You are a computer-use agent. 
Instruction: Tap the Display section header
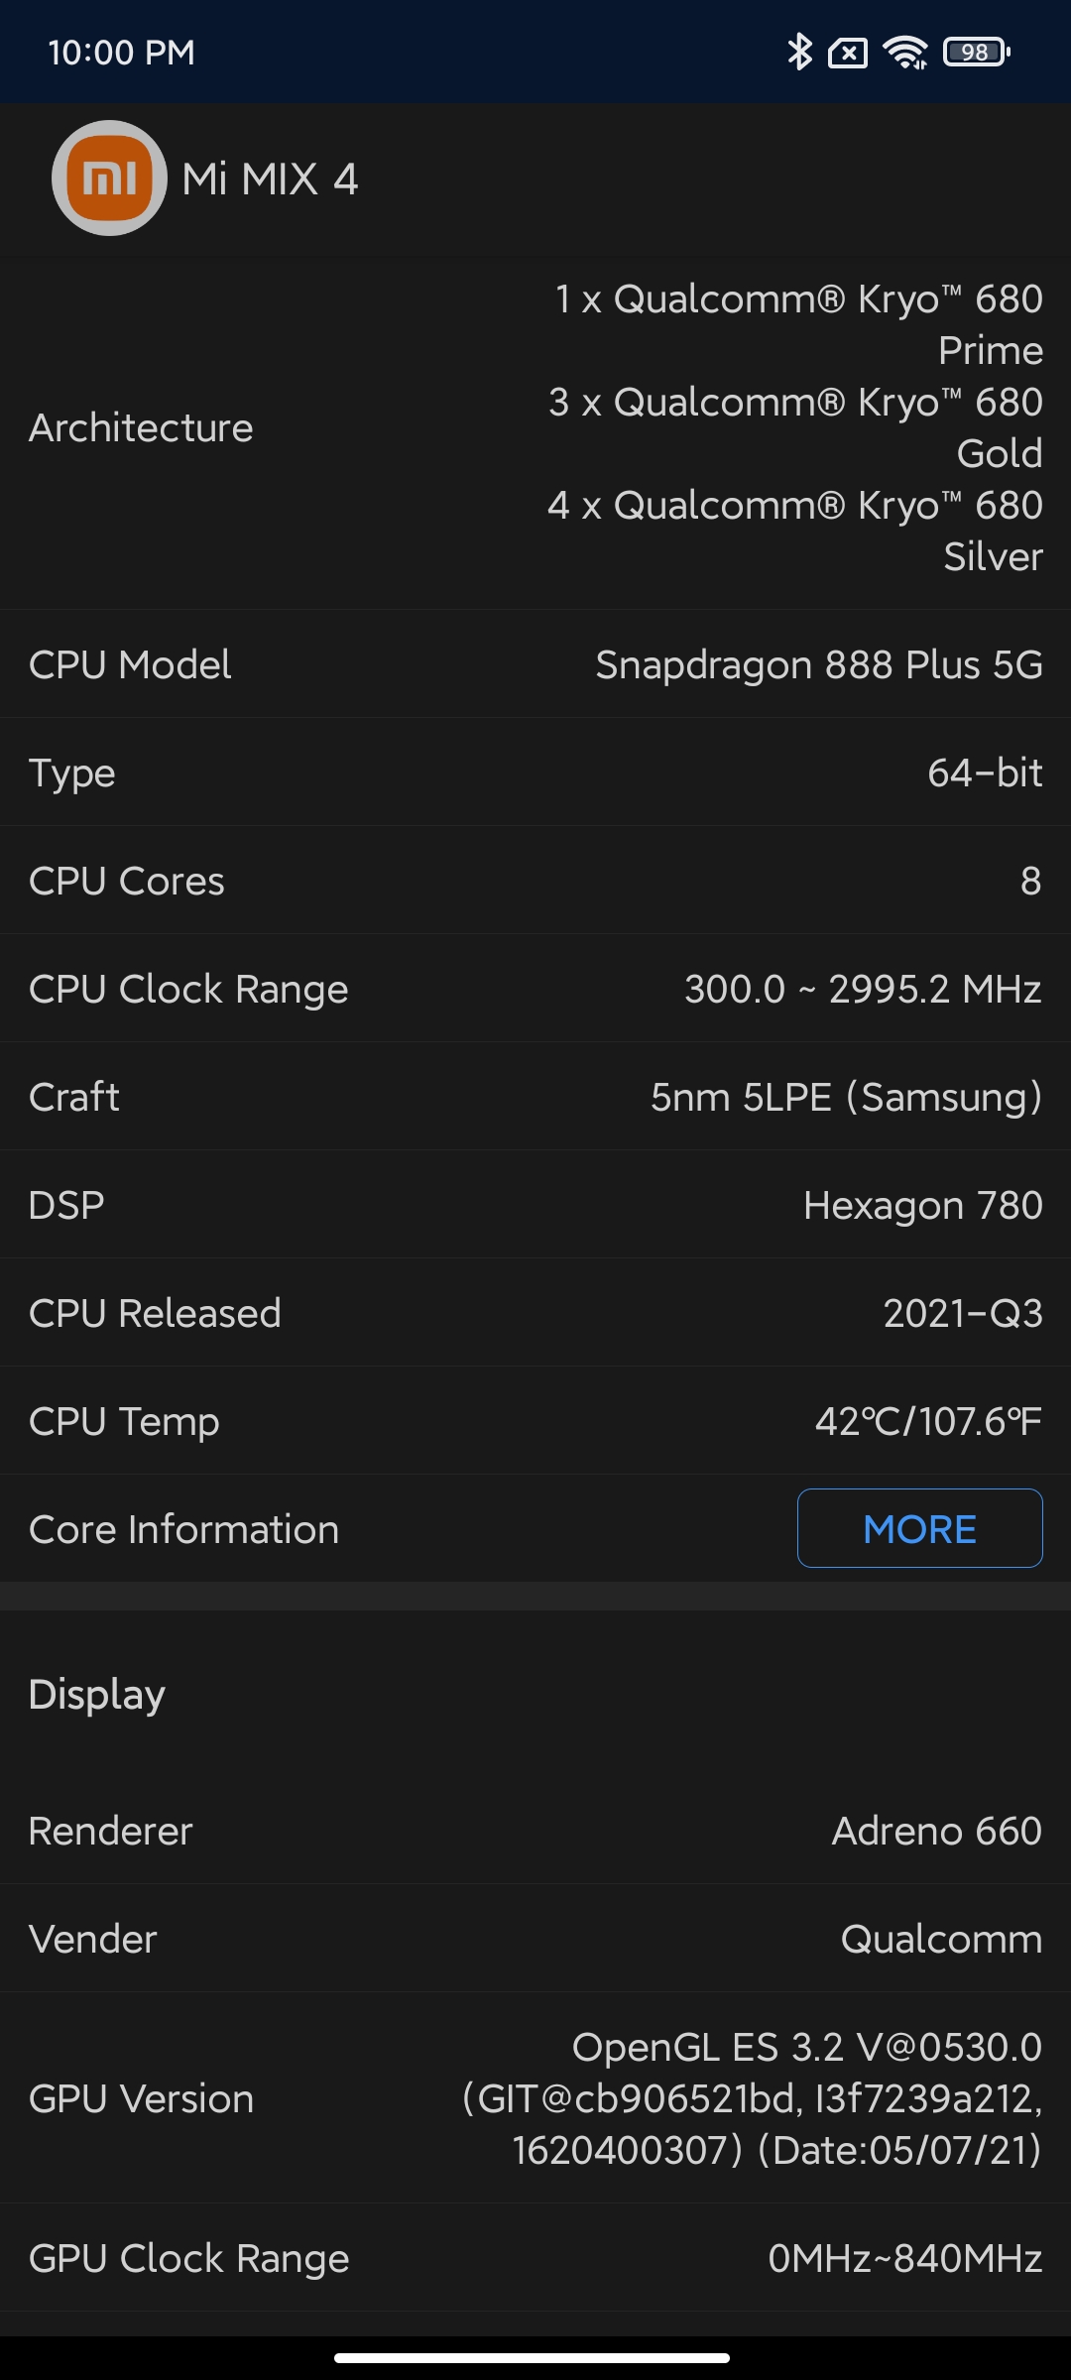coord(97,1694)
